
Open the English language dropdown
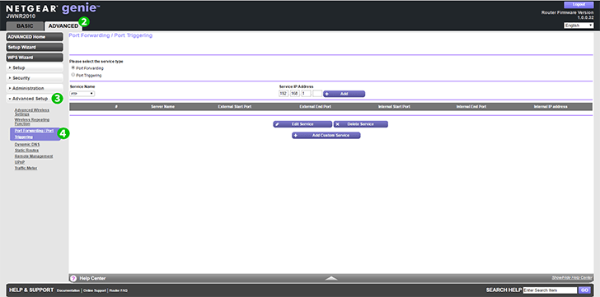tap(579, 26)
